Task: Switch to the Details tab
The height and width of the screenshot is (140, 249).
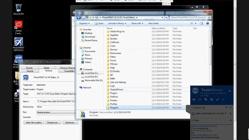Action: click(x=46, y=68)
